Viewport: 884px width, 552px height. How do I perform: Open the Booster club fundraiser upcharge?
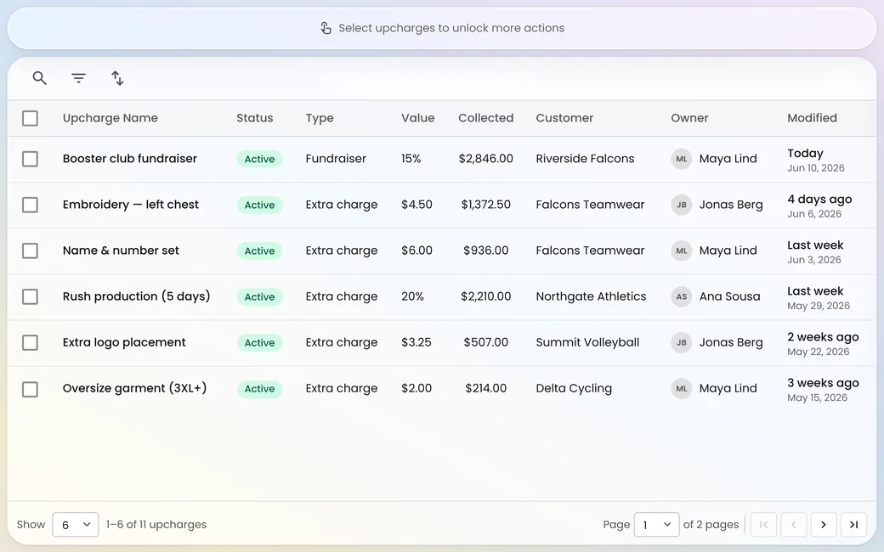pos(130,159)
